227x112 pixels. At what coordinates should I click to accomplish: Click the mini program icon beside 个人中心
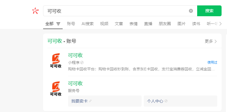click(166, 101)
